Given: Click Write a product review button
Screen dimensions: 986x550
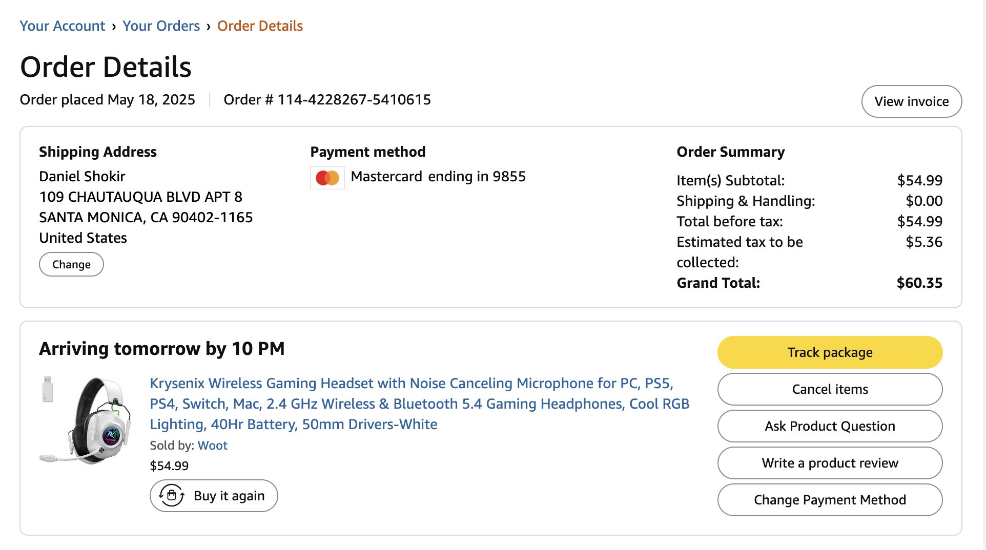Looking at the screenshot, I should point(830,463).
